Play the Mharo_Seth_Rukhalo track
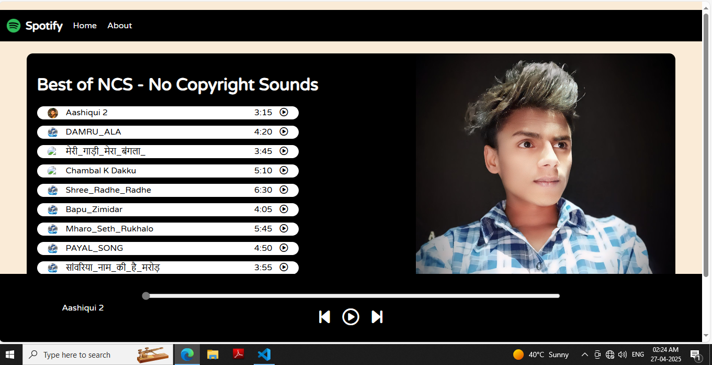 [284, 228]
